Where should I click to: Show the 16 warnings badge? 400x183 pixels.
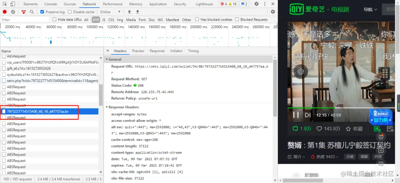pyautogui.click(x=232, y=4)
